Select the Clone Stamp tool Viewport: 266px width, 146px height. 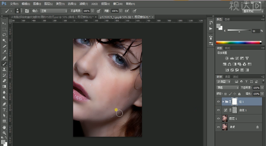(x=4, y=69)
